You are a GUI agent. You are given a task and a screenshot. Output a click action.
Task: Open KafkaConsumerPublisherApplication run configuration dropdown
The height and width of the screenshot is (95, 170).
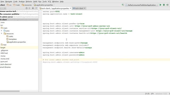142,5
